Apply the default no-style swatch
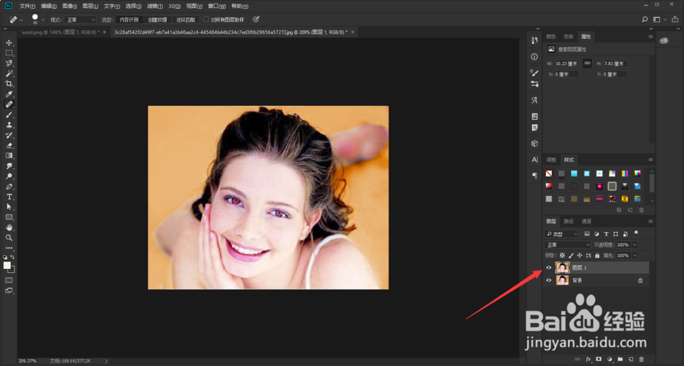684x366 pixels. tap(549, 173)
